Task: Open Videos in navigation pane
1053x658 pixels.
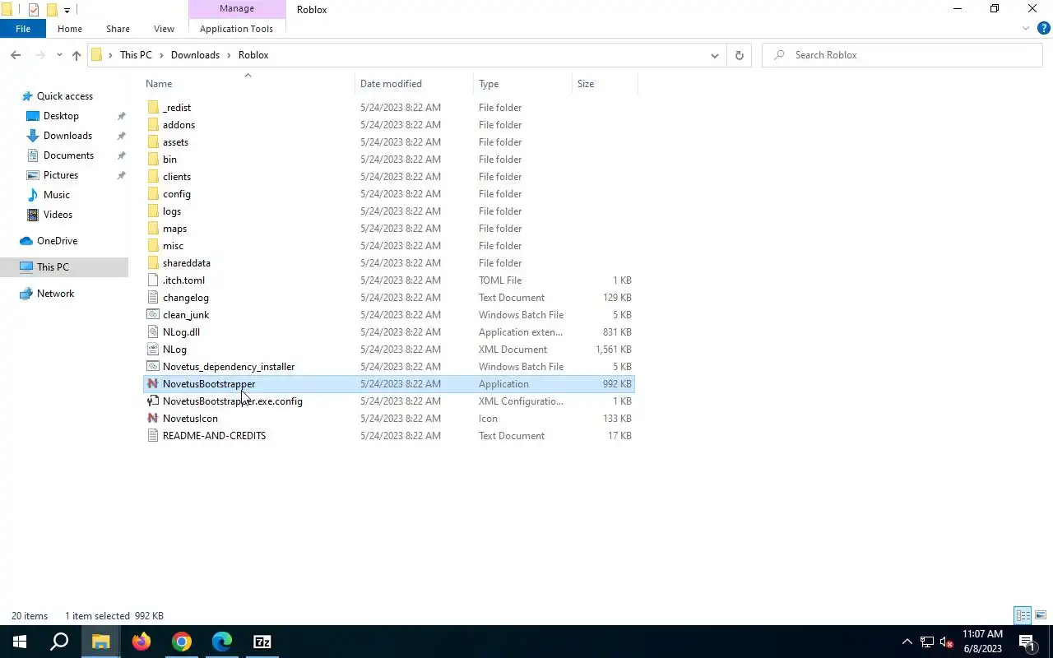Action: coord(58,215)
